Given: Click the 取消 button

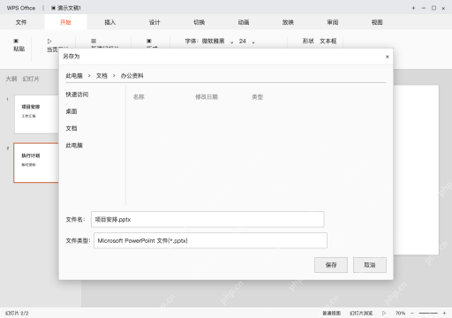Looking at the screenshot, I should pos(370,265).
